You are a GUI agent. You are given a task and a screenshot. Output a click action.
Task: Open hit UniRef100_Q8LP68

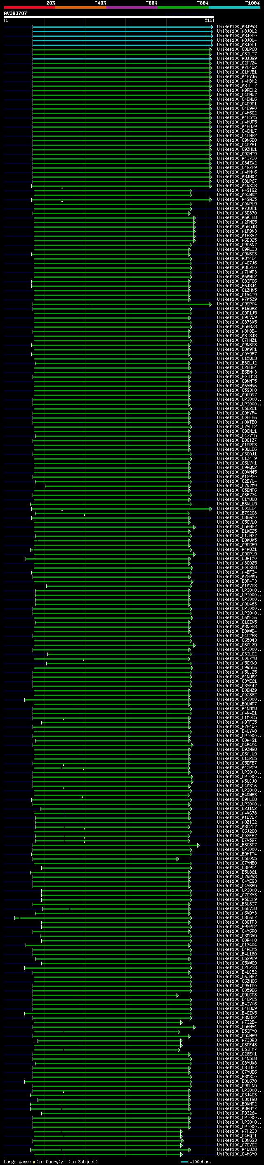(237, 49)
